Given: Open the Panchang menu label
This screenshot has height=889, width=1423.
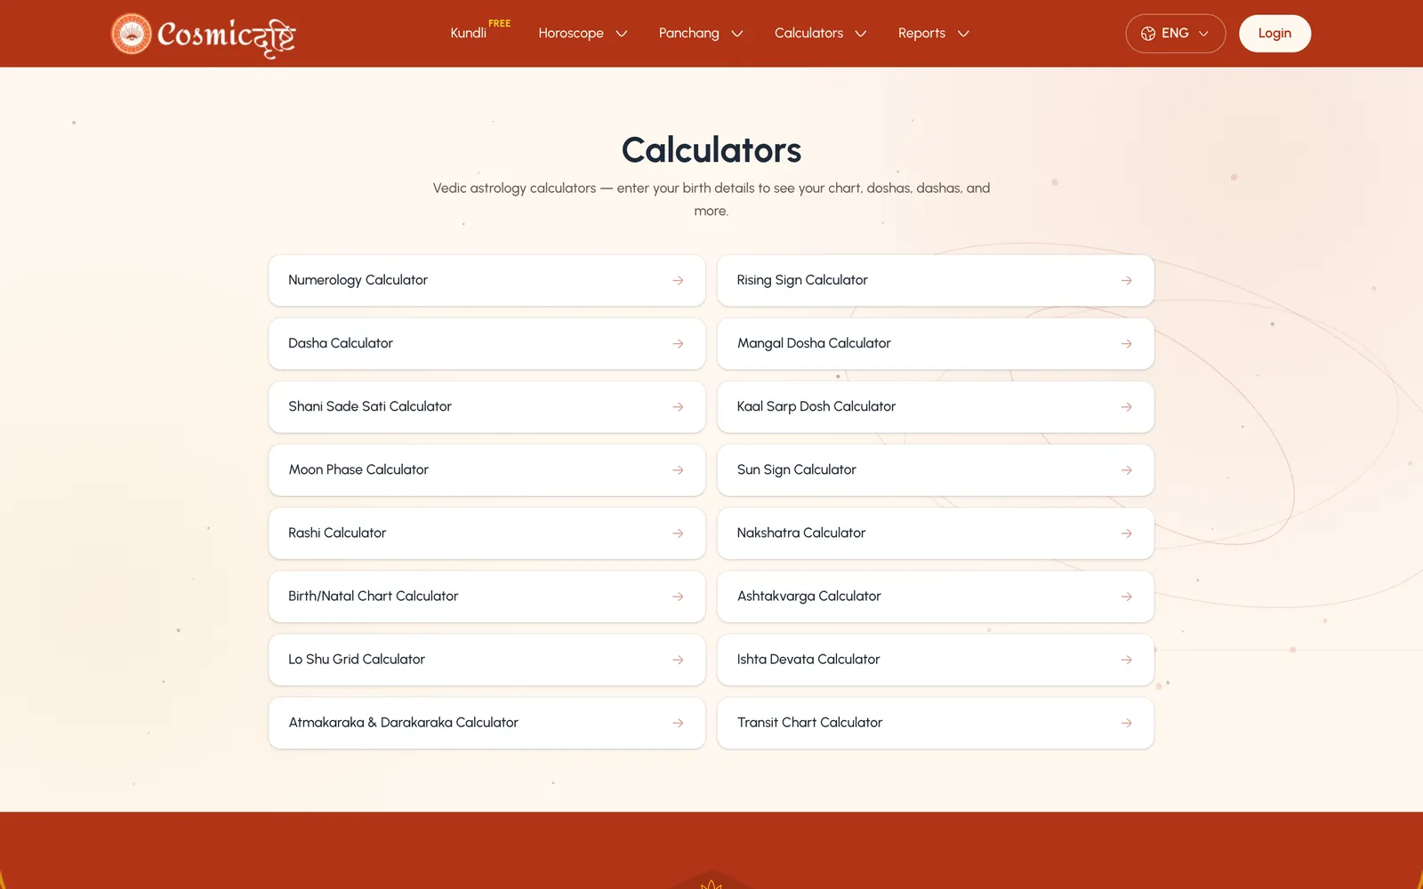Looking at the screenshot, I should (x=688, y=33).
